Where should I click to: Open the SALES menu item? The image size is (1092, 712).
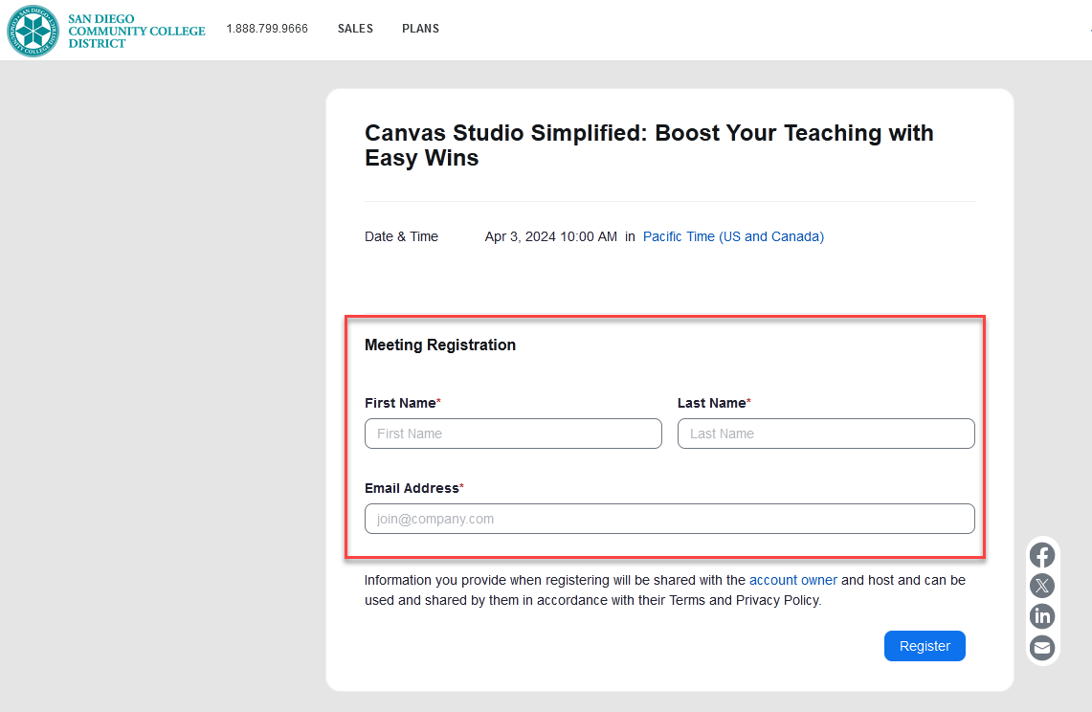coord(355,29)
